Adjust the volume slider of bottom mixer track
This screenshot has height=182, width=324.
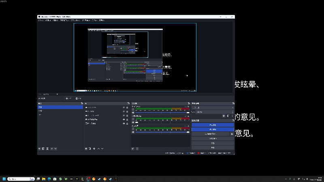[162, 132]
